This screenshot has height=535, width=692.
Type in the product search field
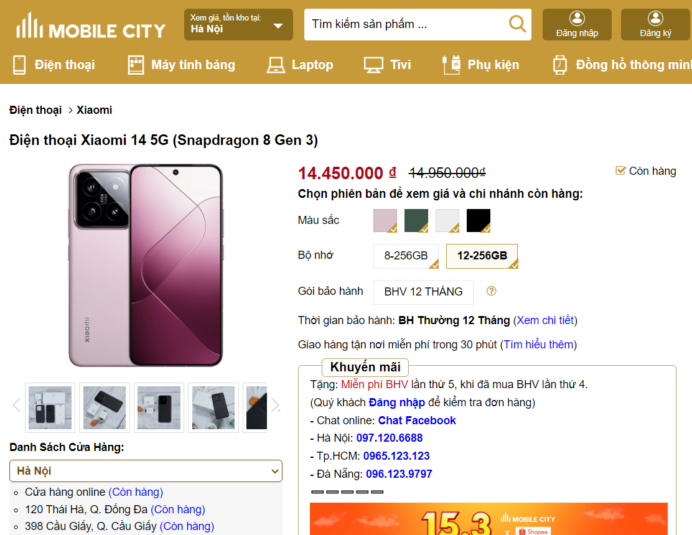(404, 24)
